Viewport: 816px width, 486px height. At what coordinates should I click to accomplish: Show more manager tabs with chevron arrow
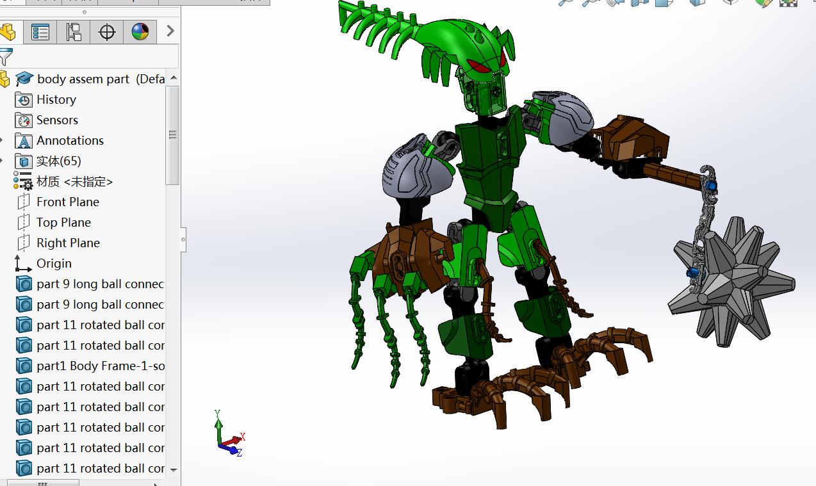coord(170,31)
